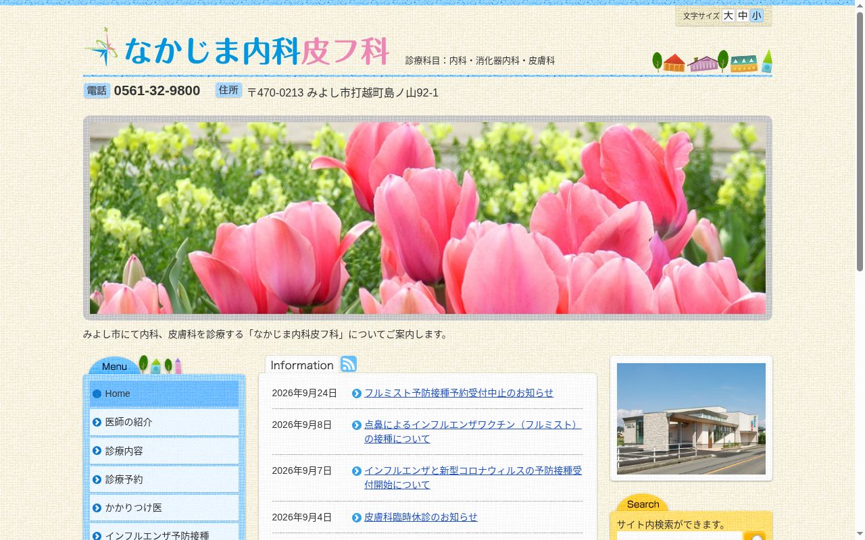Click arrow icon beside フルミスト予防接種予約受付中止
The image size is (865, 540).
tap(357, 394)
